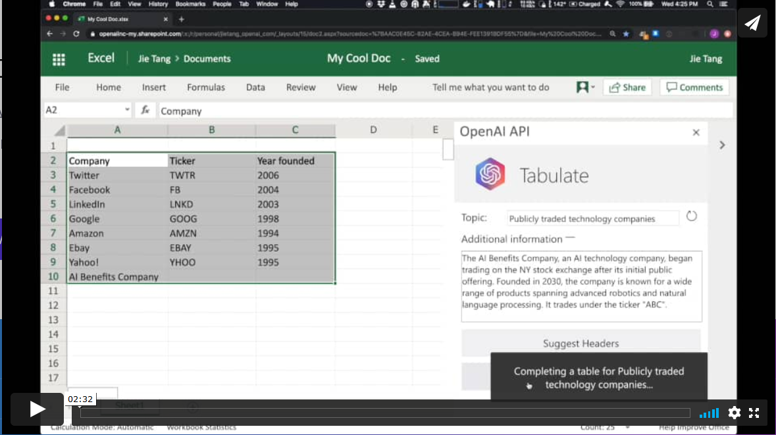The image size is (776, 435).
Task: Open the Chrome Bookmarks menu
Action: click(x=190, y=4)
